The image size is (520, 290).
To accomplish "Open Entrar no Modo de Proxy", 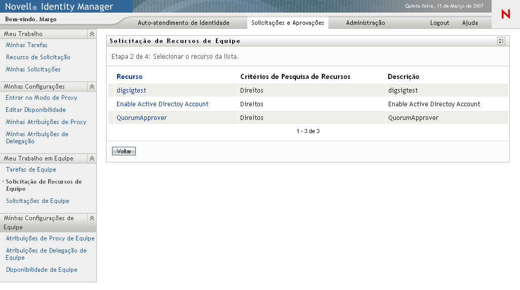I will (41, 98).
